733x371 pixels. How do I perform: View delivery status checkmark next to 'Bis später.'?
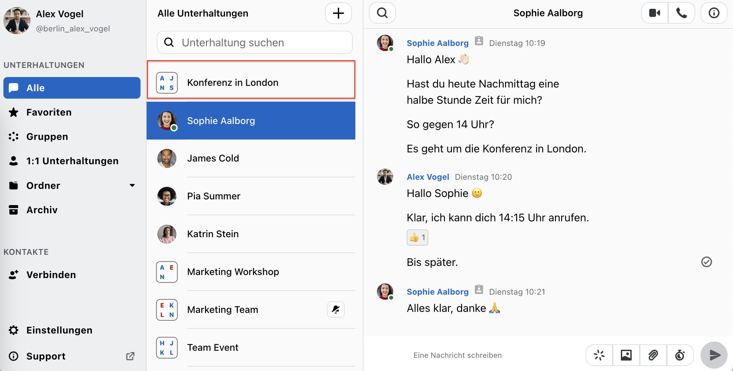(x=707, y=262)
